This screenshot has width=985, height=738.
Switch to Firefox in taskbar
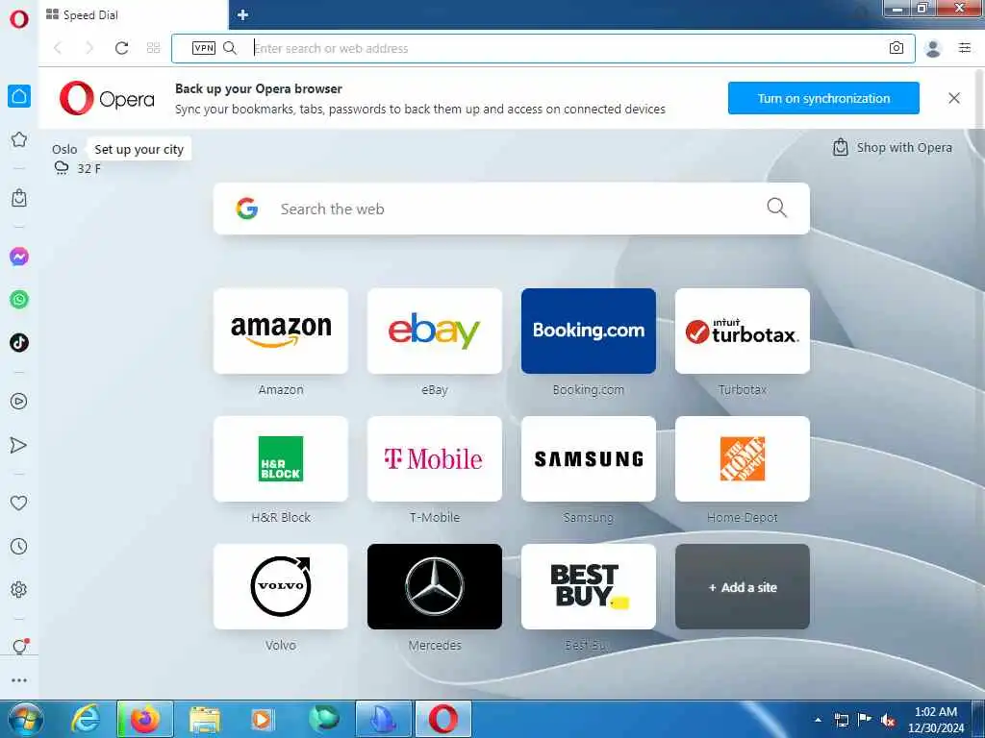(x=145, y=719)
